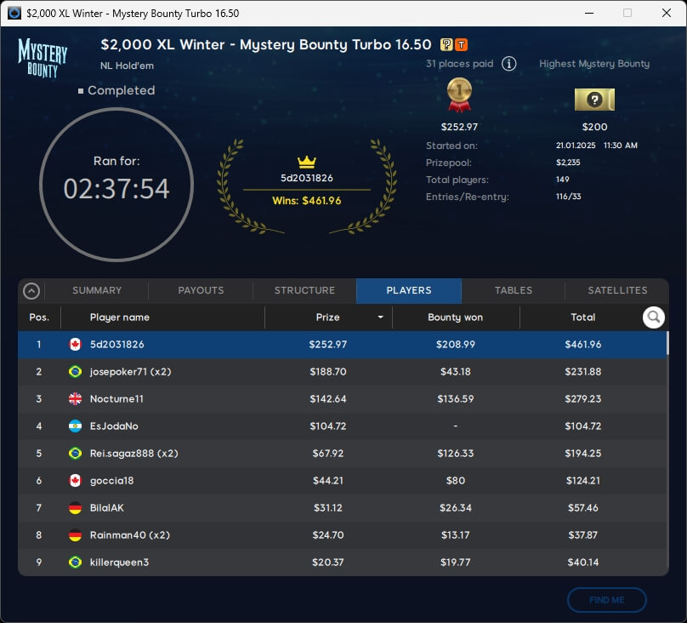Select player BilalAK
The width and height of the screenshot is (687, 623).
coord(342,508)
